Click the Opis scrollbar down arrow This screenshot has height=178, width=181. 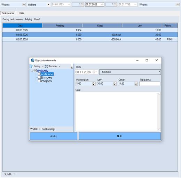(158, 129)
